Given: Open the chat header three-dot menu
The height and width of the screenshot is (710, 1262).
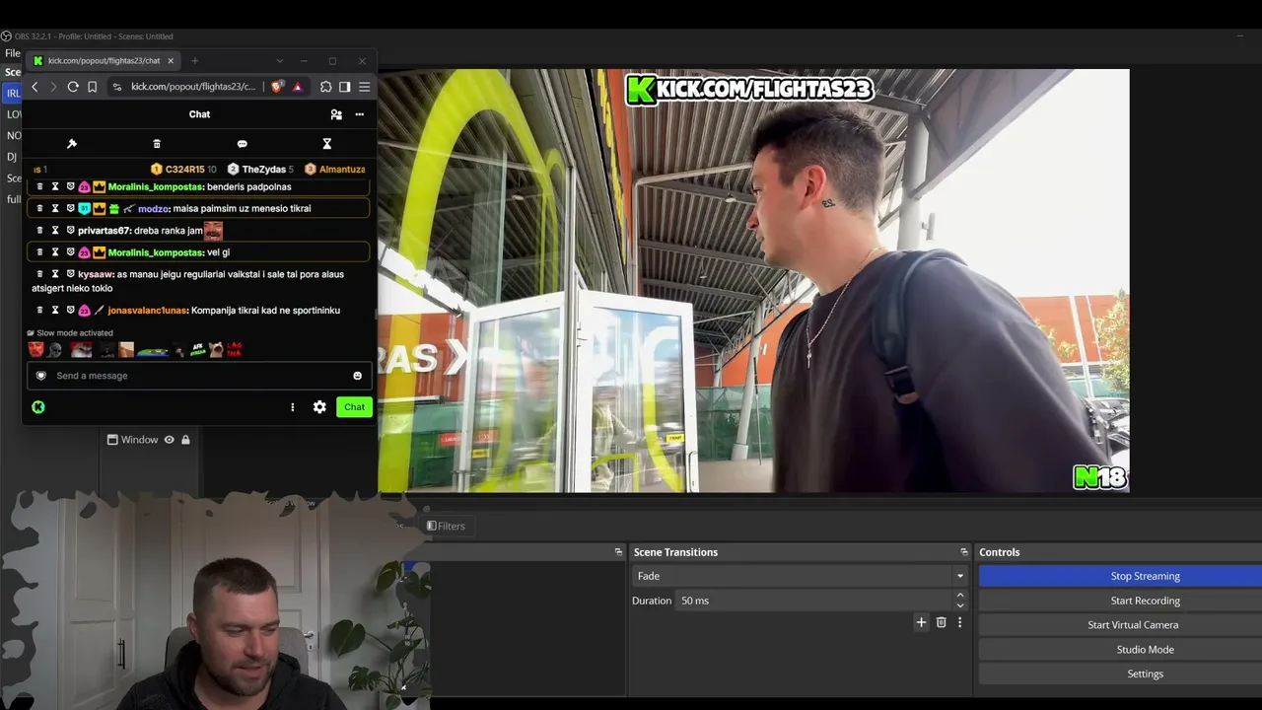Looking at the screenshot, I should click(x=359, y=114).
